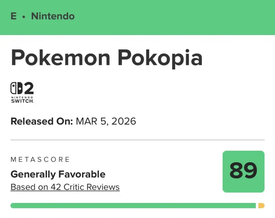This screenshot has height=218, width=275.
Task: Click the "NINTENDO SWITCH" wordmark under the logo
Action: (22, 99)
